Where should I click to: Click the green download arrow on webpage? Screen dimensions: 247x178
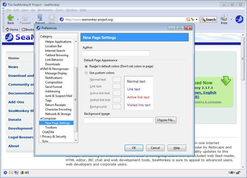pyautogui.click(x=226, y=81)
